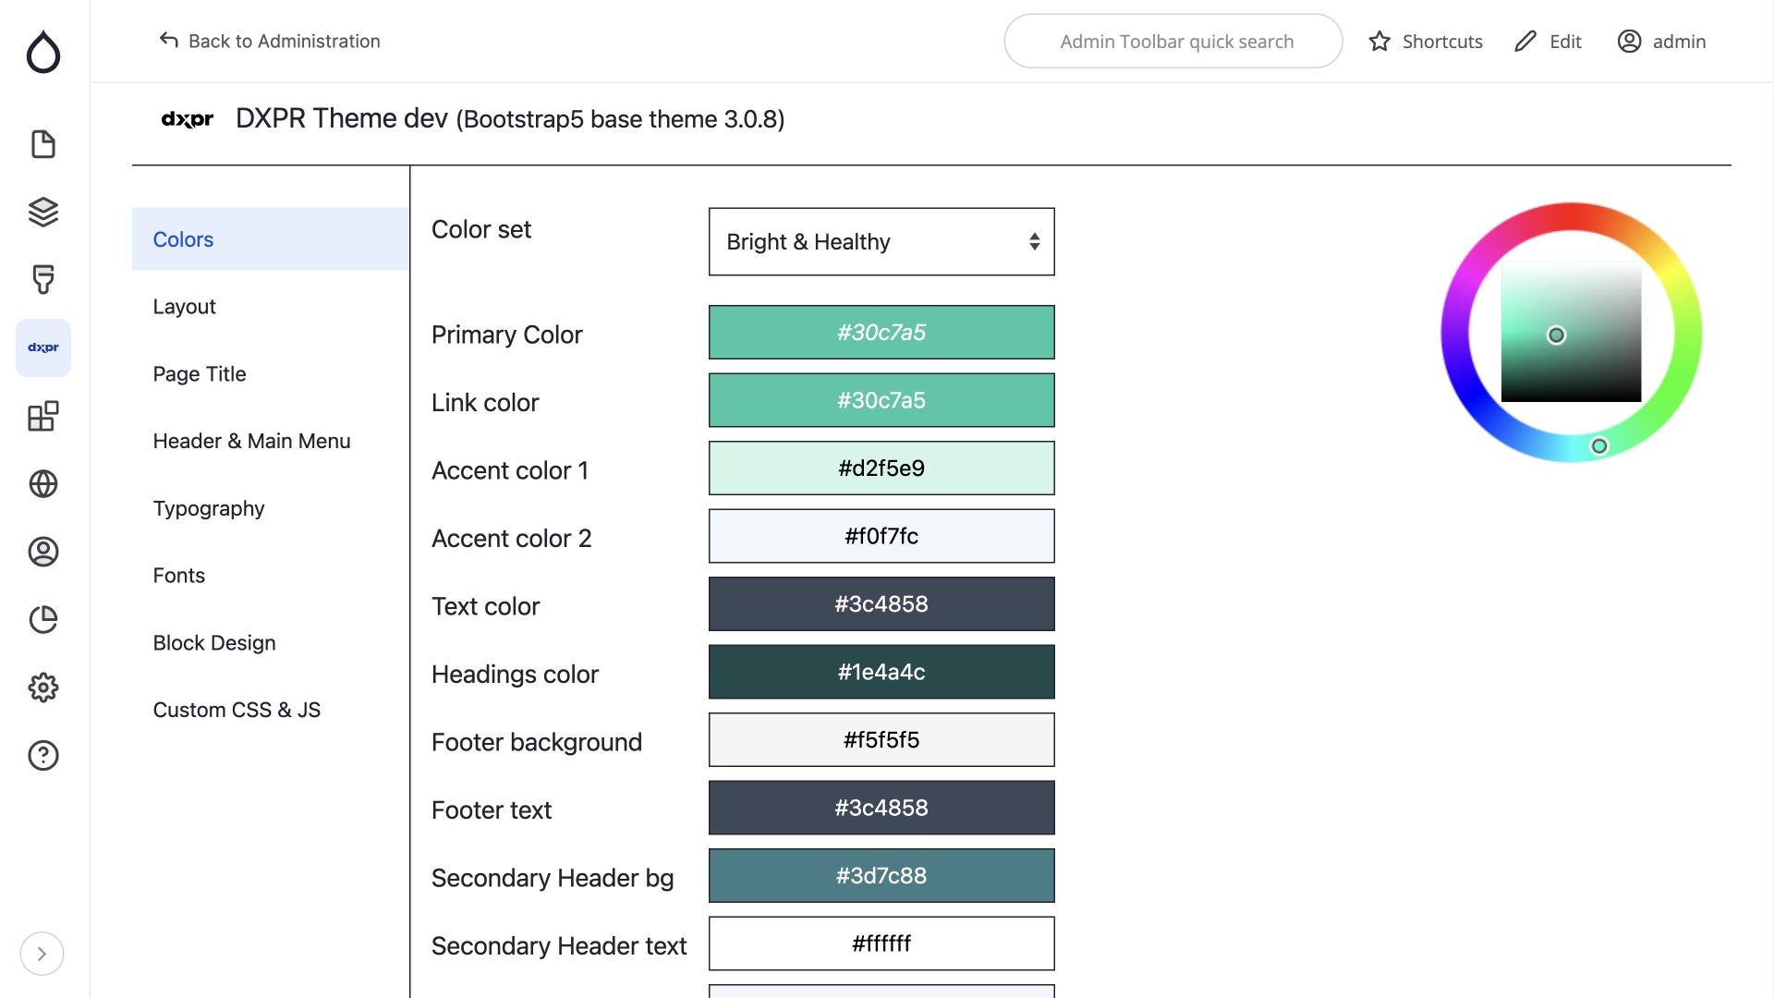The image size is (1774, 998).
Task: Click the Reports/analytics icon in sidebar
Action: [x=43, y=620]
